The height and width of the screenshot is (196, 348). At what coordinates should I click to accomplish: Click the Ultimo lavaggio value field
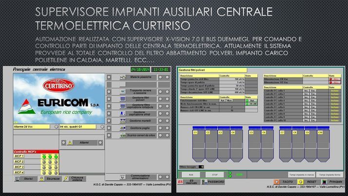[x=201, y=167]
